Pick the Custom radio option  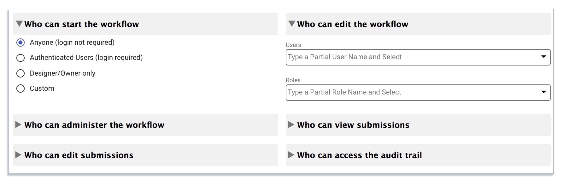pos(21,89)
